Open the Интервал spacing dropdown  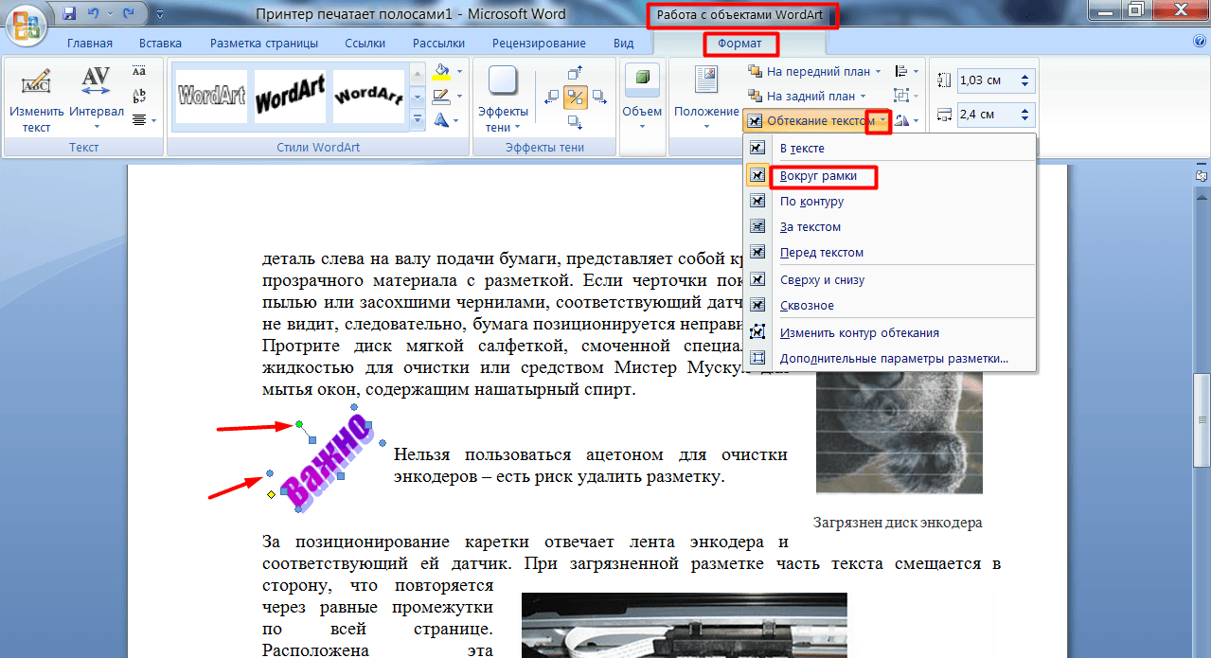96,125
